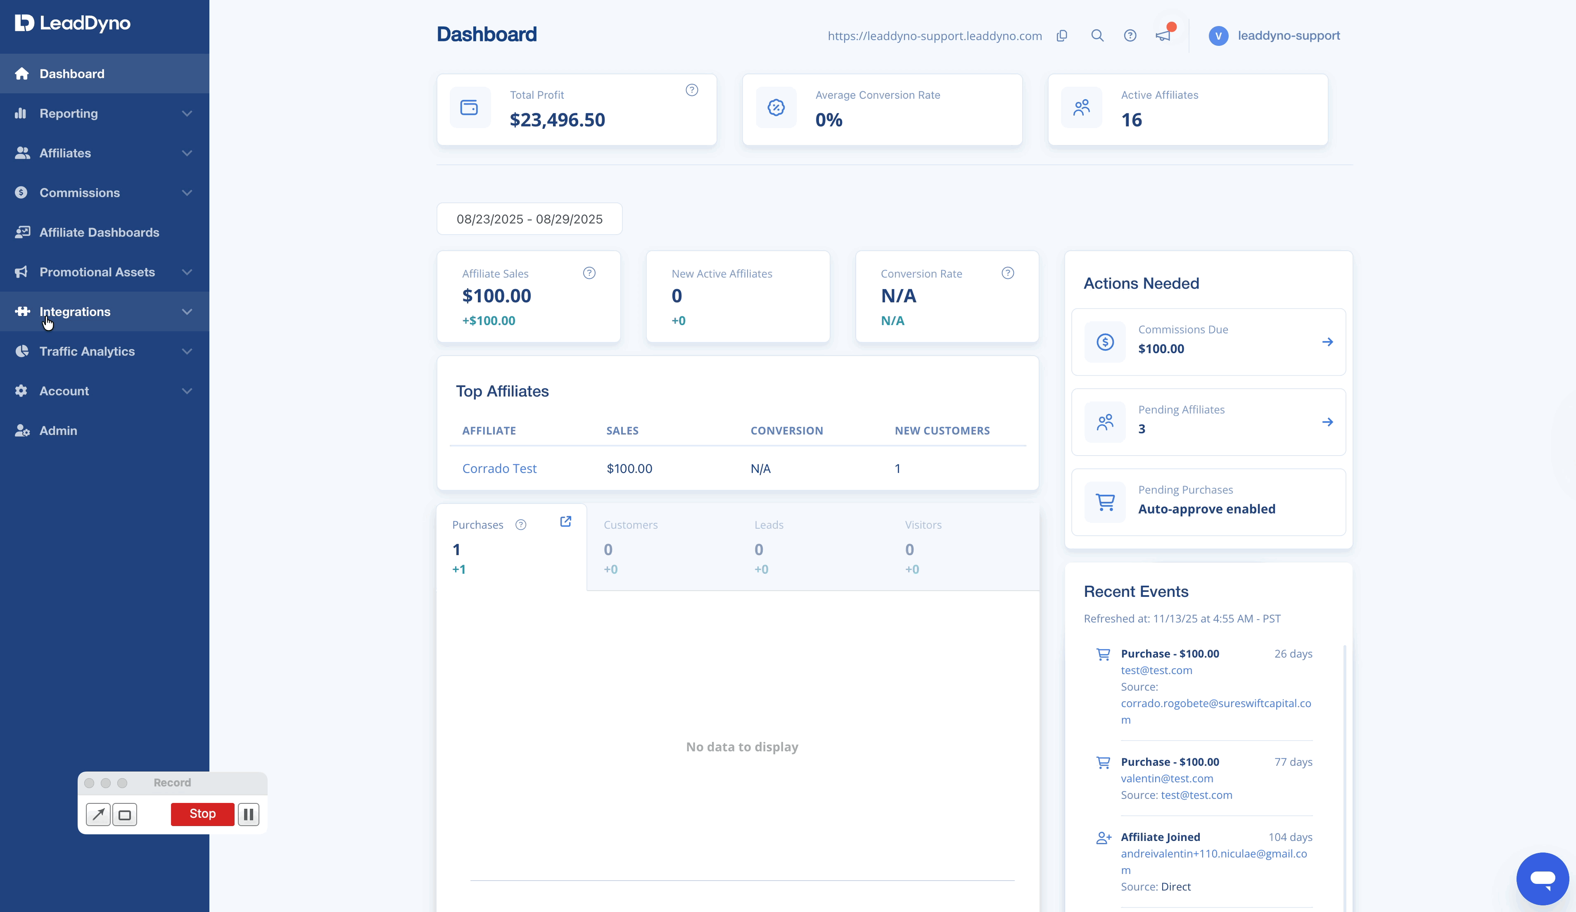Open help via header question mark icon
1576x912 pixels.
(1130, 36)
